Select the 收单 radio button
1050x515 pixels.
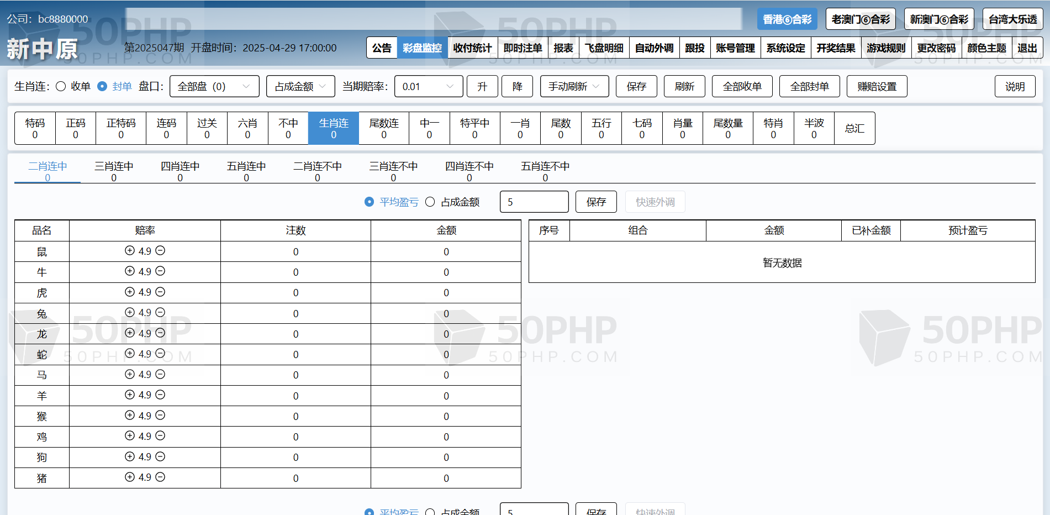point(61,87)
